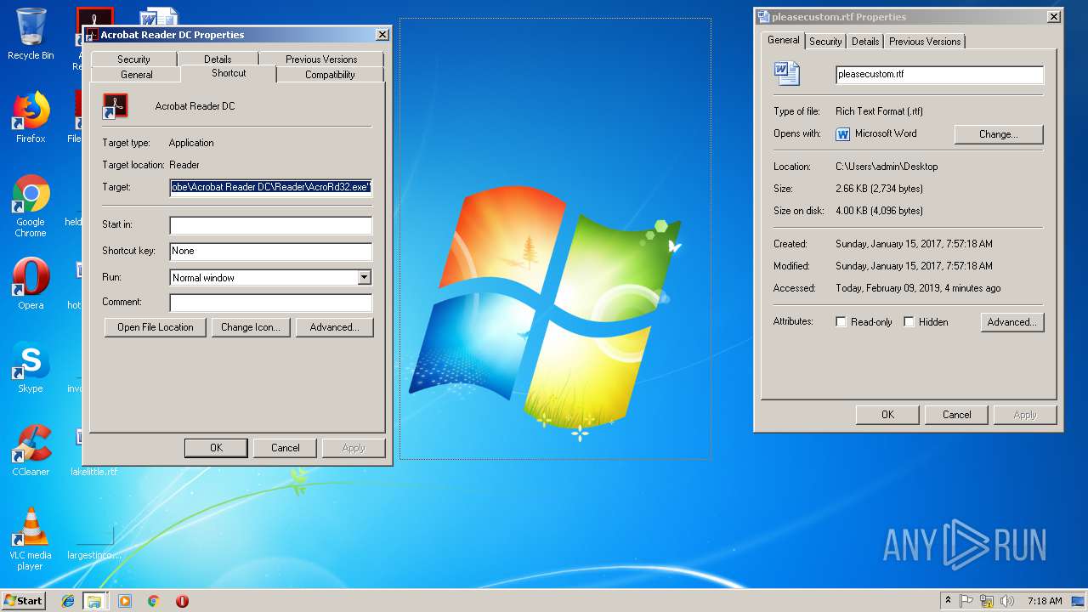Click the Acrobat Reader DC Properties title bar icon
This screenshot has height=612, width=1088.
tap(92, 35)
